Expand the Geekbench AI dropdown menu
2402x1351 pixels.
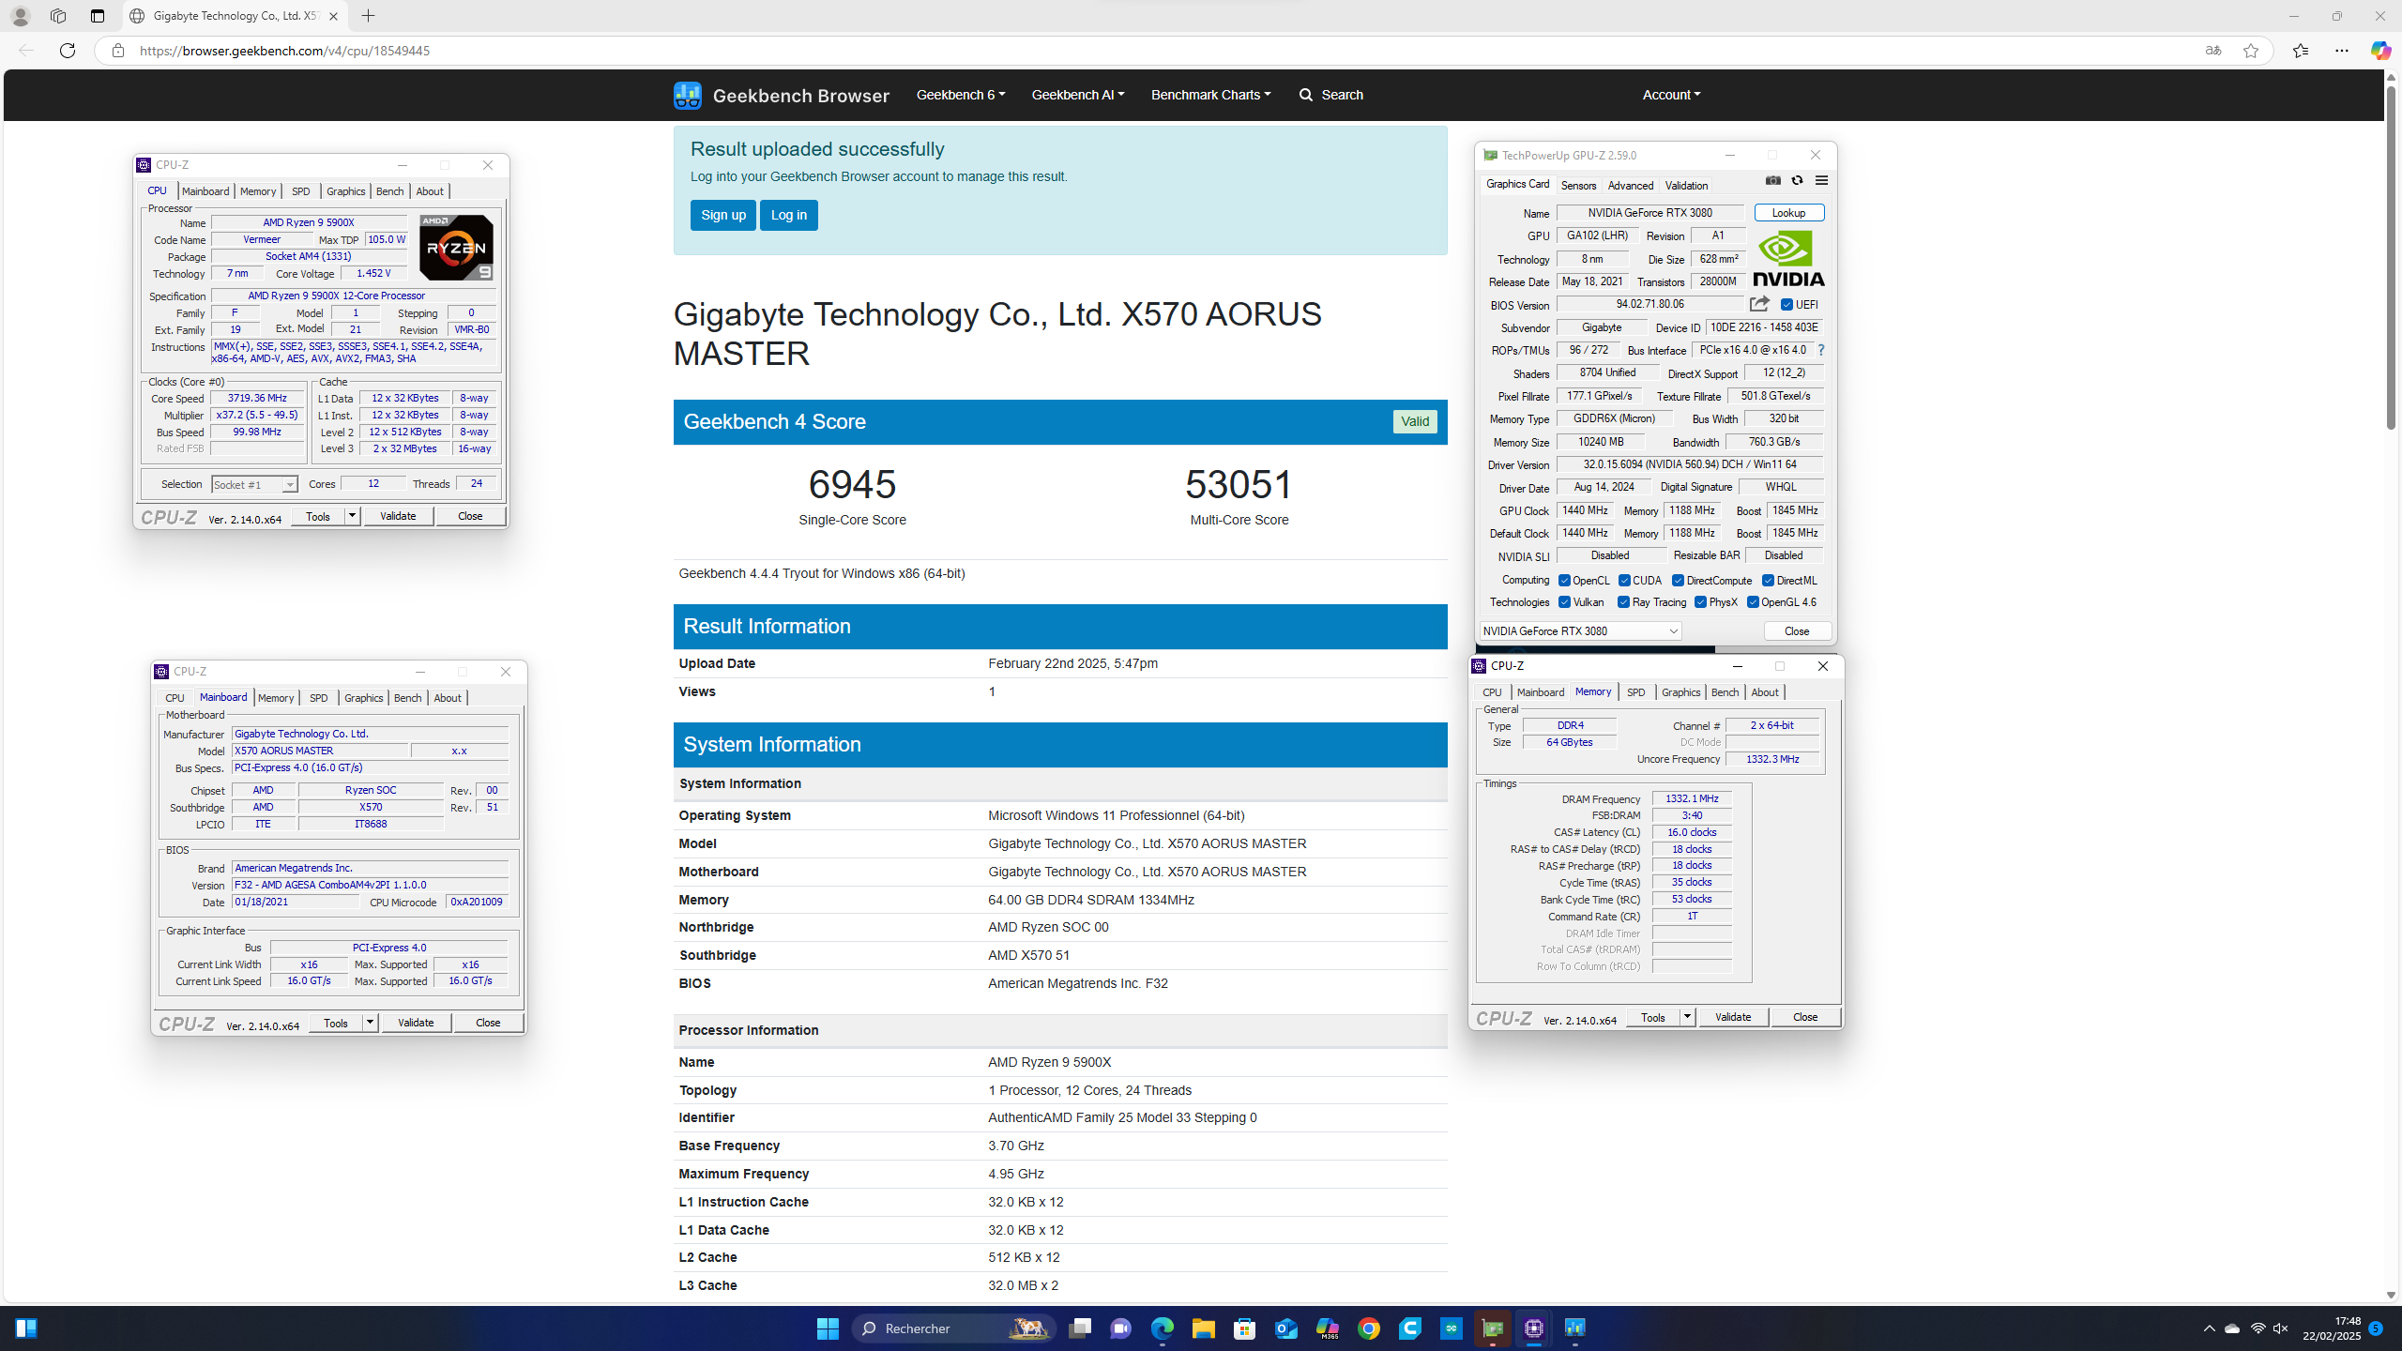tap(1077, 95)
